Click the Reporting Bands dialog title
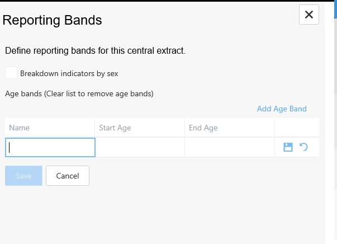 pos(53,21)
